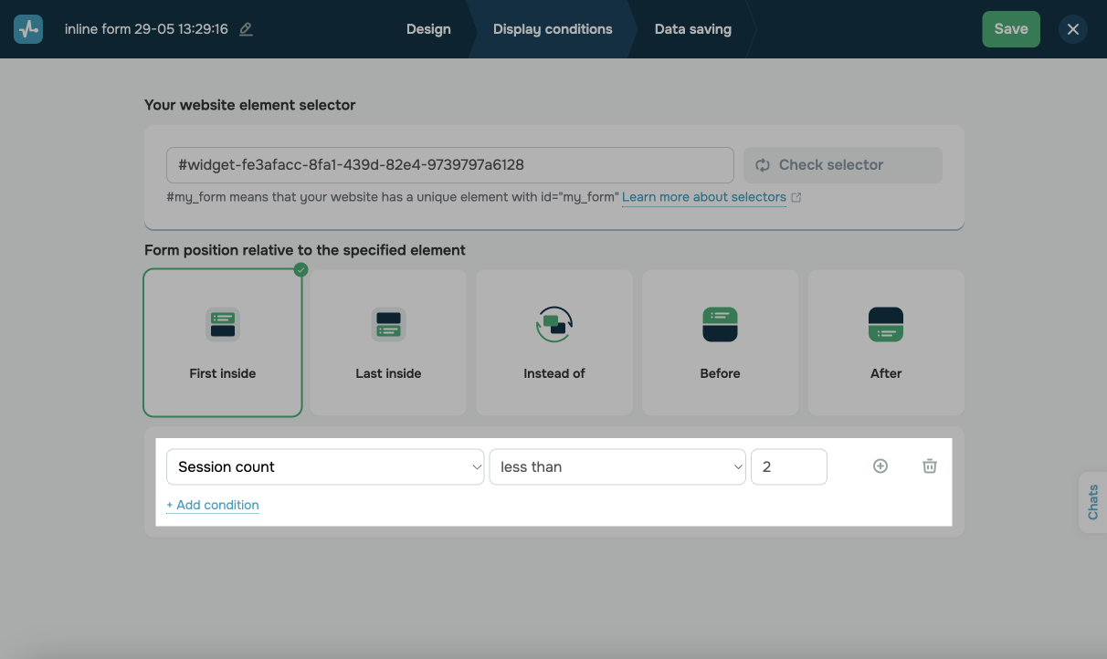Click the refresh icon in Check selector
1107x659 pixels.
point(763,165)
